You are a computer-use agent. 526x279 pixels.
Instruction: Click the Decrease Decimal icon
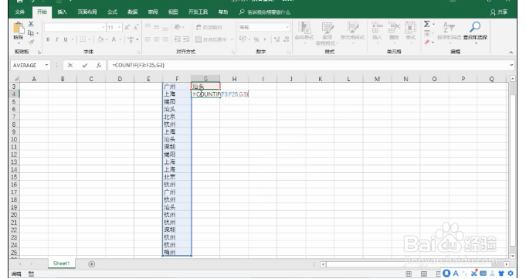coord(286,39)
